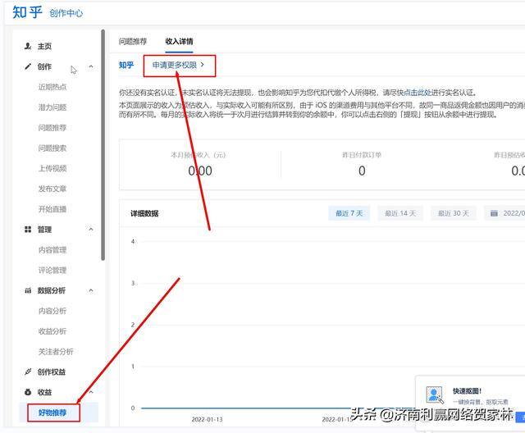The width and height of the screenshot is (525, 433).
Task: Select 好物推荐 in sidebar
Action: point(52,412)
